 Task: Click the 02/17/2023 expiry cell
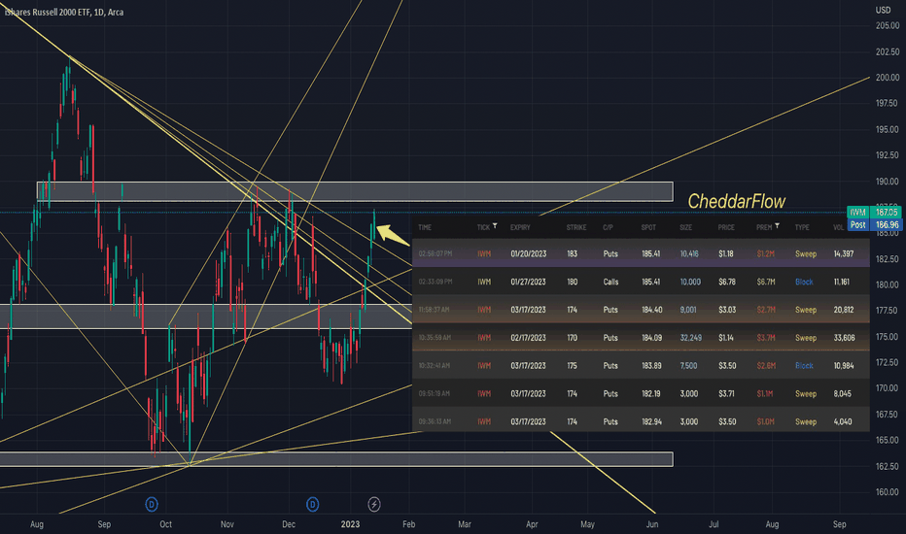tap(528, 338)
